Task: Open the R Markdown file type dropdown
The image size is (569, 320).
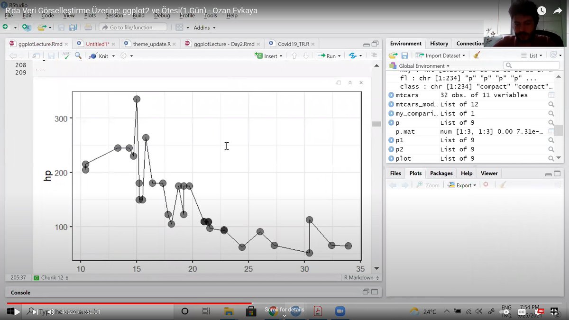Action: click(x=362, y=277)
